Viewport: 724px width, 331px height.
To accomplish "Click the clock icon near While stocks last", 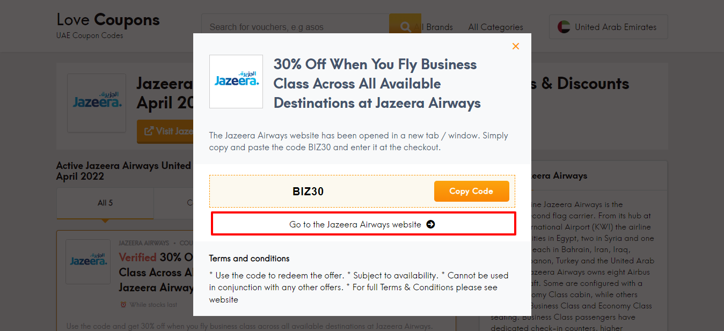I will [123, 305].
